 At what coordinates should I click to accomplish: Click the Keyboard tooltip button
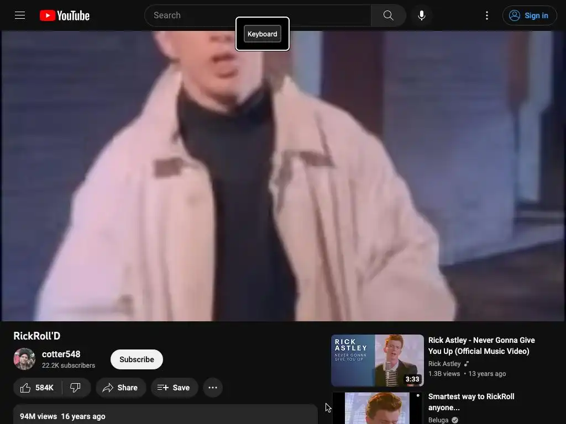click(x=263, y=34)
